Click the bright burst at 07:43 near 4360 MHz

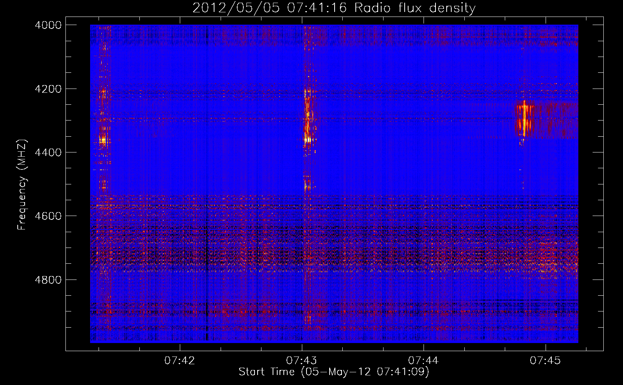click(307, 139)
